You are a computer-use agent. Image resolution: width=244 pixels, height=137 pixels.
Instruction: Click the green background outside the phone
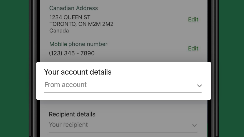(x=14, y=68)
